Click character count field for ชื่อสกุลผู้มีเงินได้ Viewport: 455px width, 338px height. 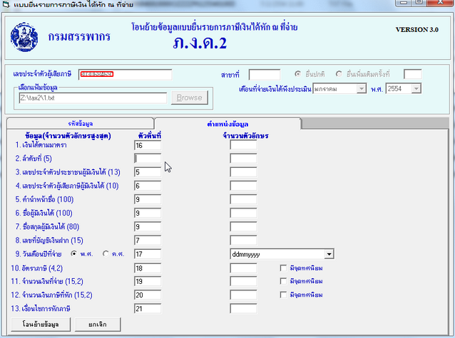[243, 226]
